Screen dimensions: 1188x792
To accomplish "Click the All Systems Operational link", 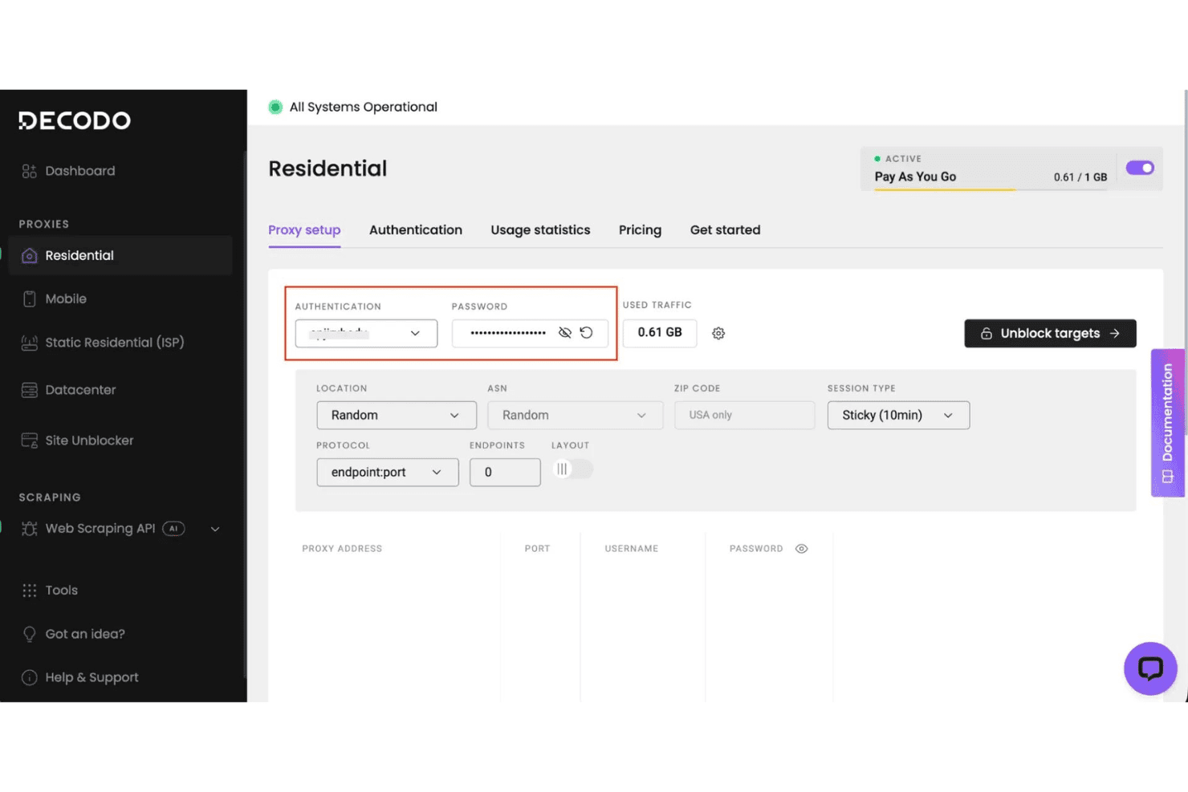I will pyautogui.click(x=363, y=107).
